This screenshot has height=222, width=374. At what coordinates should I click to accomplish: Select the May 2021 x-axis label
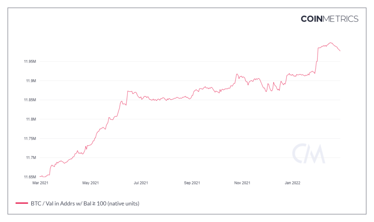[91, 183]
